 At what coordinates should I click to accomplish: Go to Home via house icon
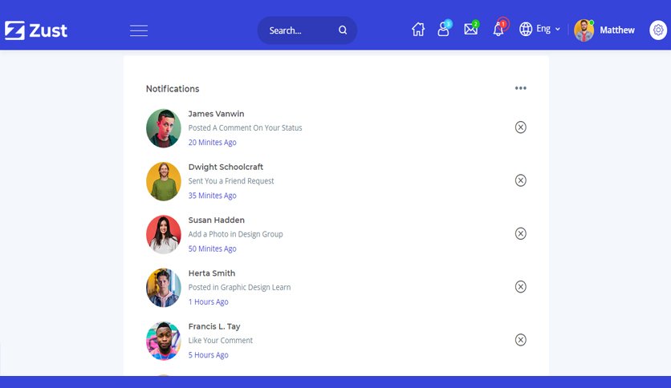coord(418,30)
